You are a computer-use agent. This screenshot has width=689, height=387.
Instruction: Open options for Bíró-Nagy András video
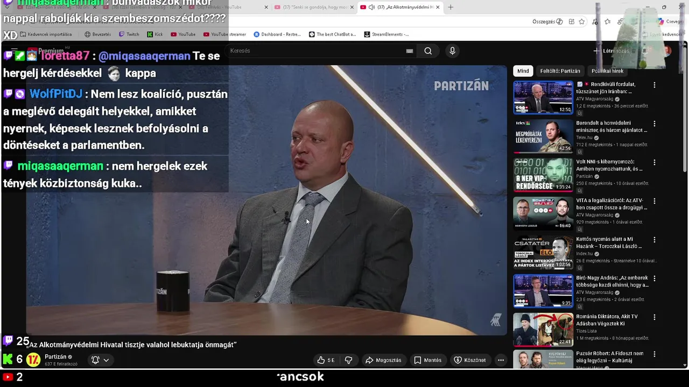tap(655, 278)
